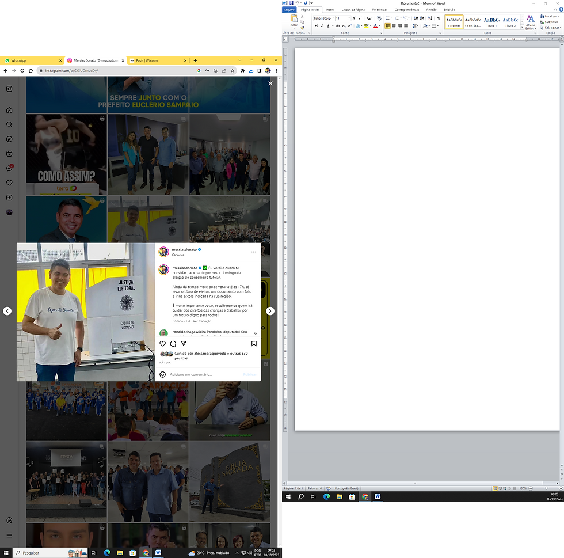Toggle subscript in Word
The height and width of the screenshot is (558, 564).
click(x=344, y=26)
